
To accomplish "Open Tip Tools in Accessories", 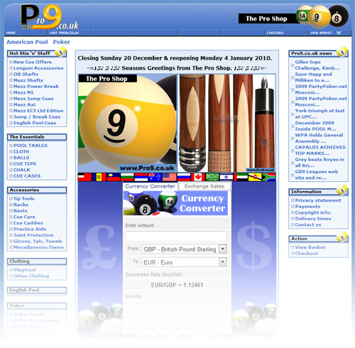I will pos(23,199).
